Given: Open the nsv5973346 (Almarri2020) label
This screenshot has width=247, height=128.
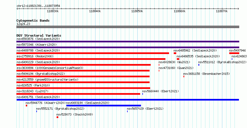Looking at the screenshot, I should 37,45.
